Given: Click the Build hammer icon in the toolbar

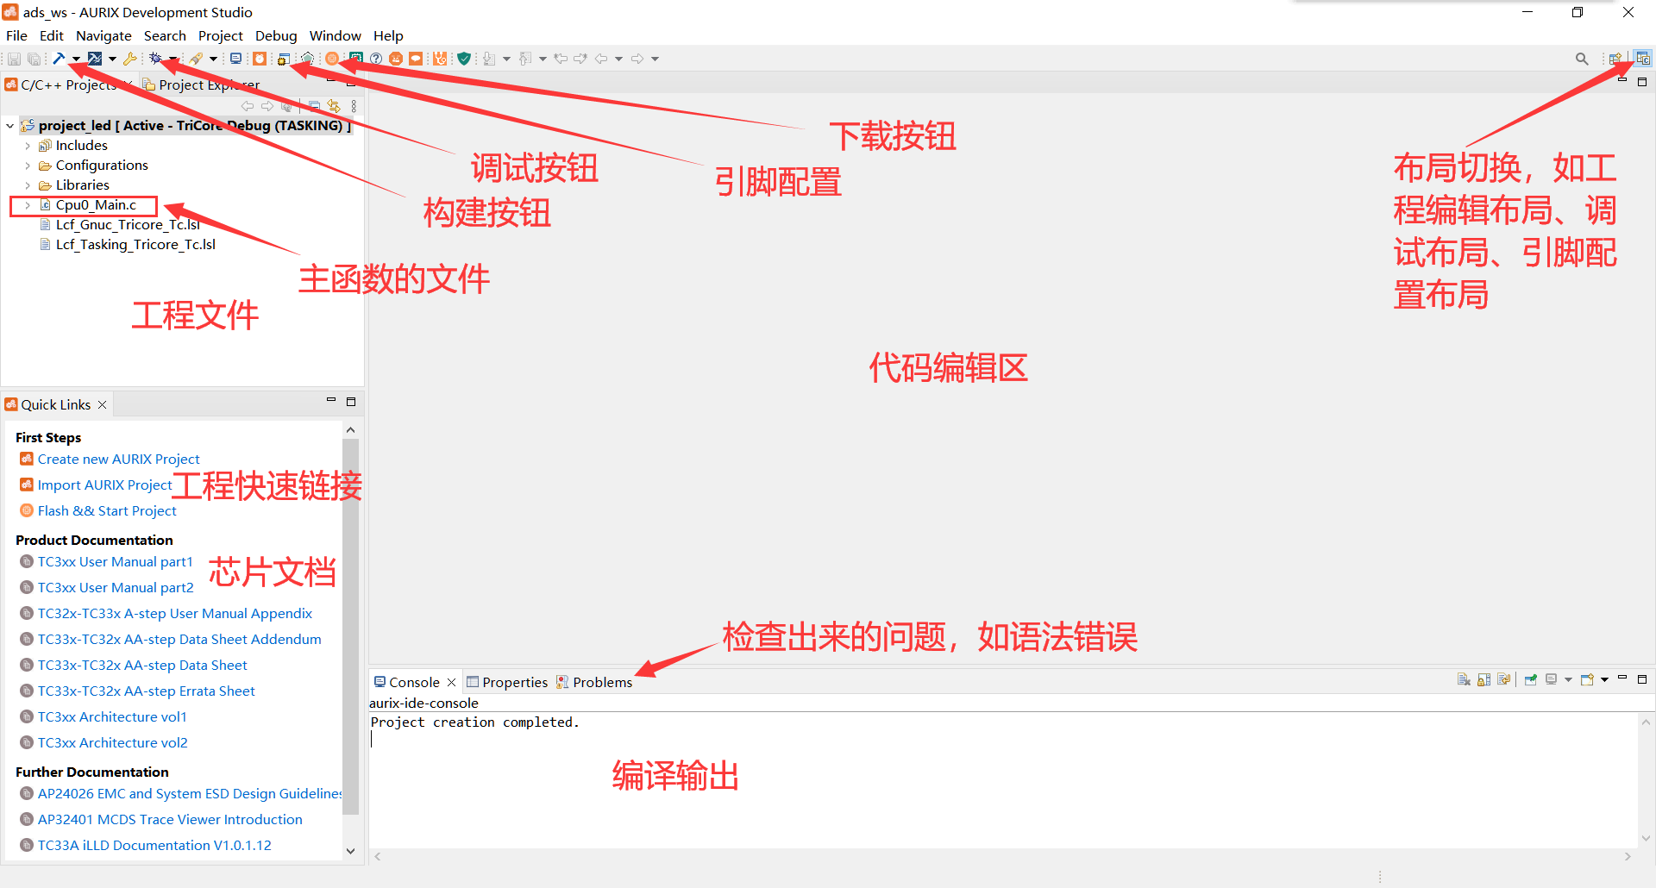Looking at the screenshot, I should [59, 59].
